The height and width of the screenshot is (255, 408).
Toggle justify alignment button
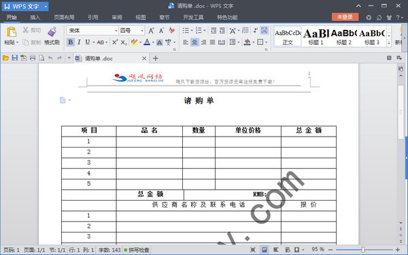(212, 42)
